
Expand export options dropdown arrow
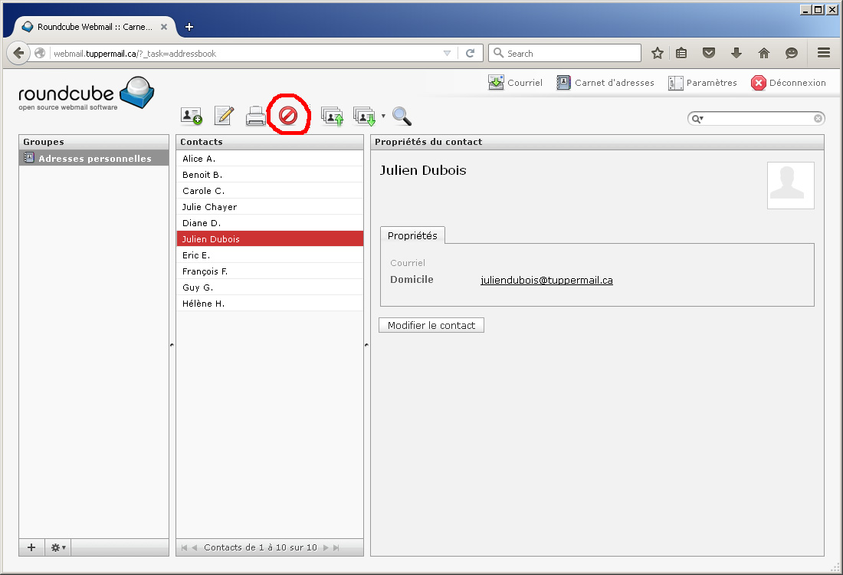click(383, 117)
